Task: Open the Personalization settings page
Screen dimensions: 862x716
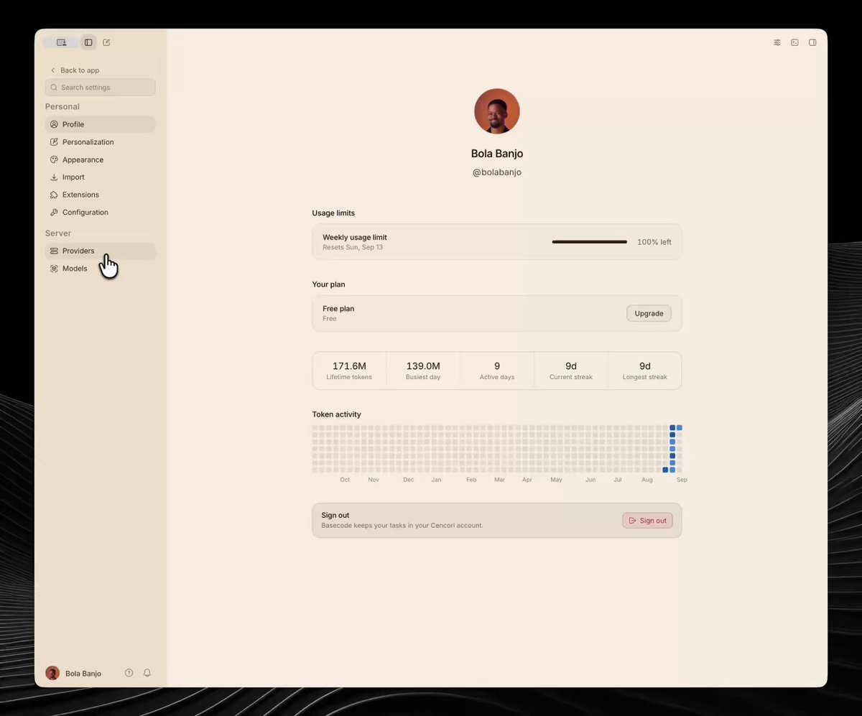Action: pos(101,142)
